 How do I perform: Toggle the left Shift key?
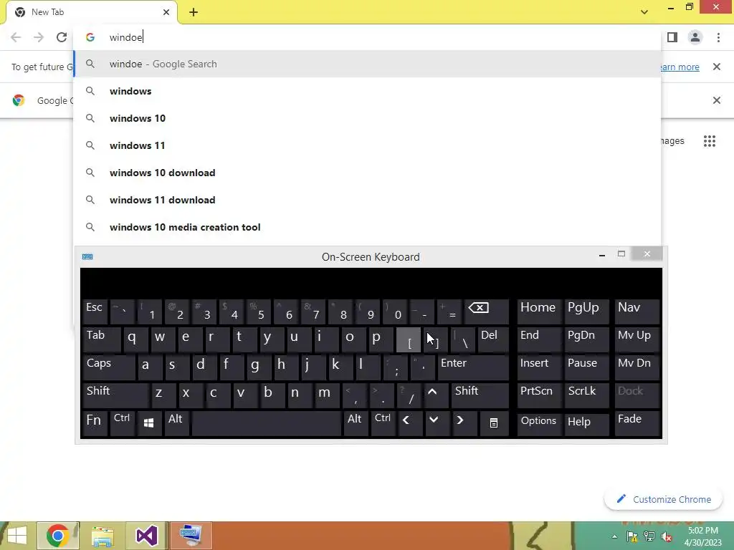coord(115,395)
